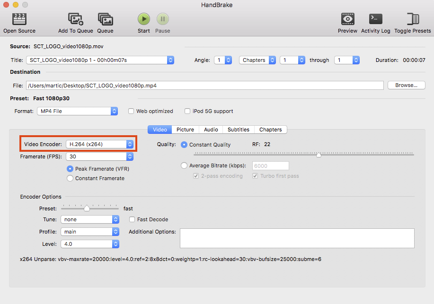Adjust the RF quality slider handle
The image size is (434, 304).
pyautogui.click(x=319, y=155)
